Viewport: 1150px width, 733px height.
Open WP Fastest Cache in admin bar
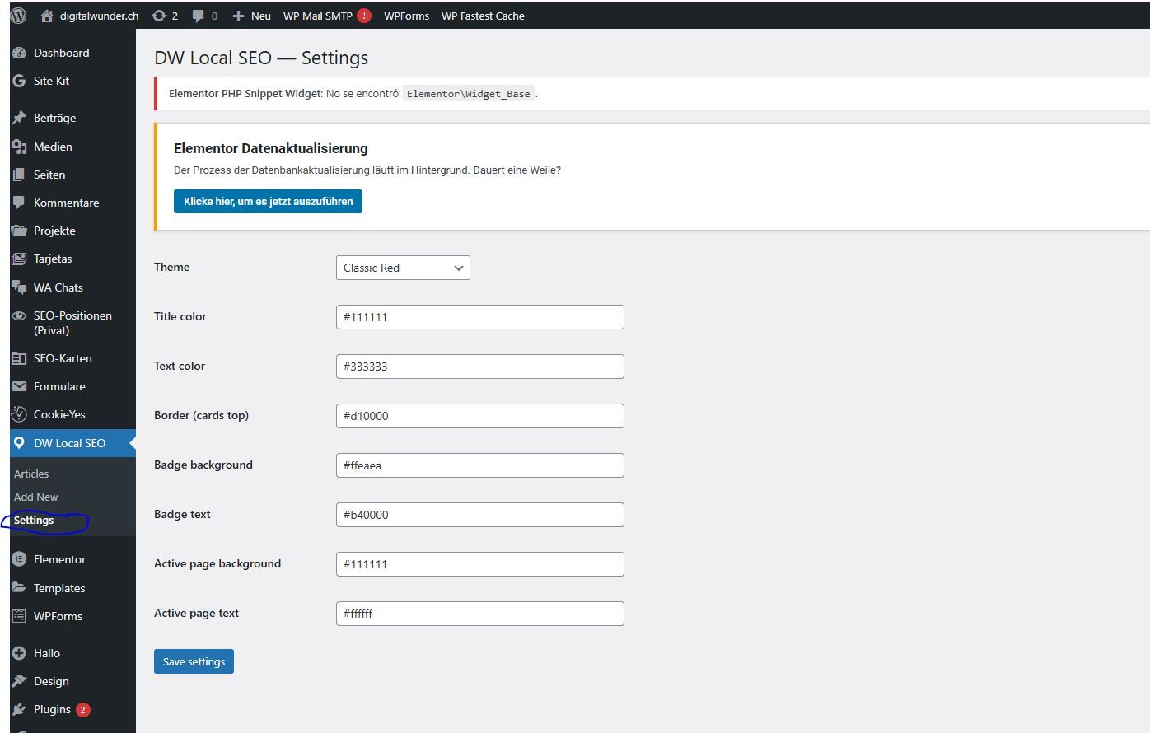click(x=483, y=16)
